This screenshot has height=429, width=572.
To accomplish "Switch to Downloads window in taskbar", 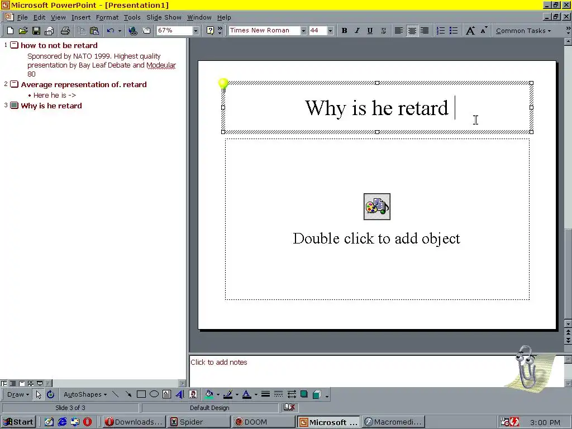I will (x=134, y=422).
